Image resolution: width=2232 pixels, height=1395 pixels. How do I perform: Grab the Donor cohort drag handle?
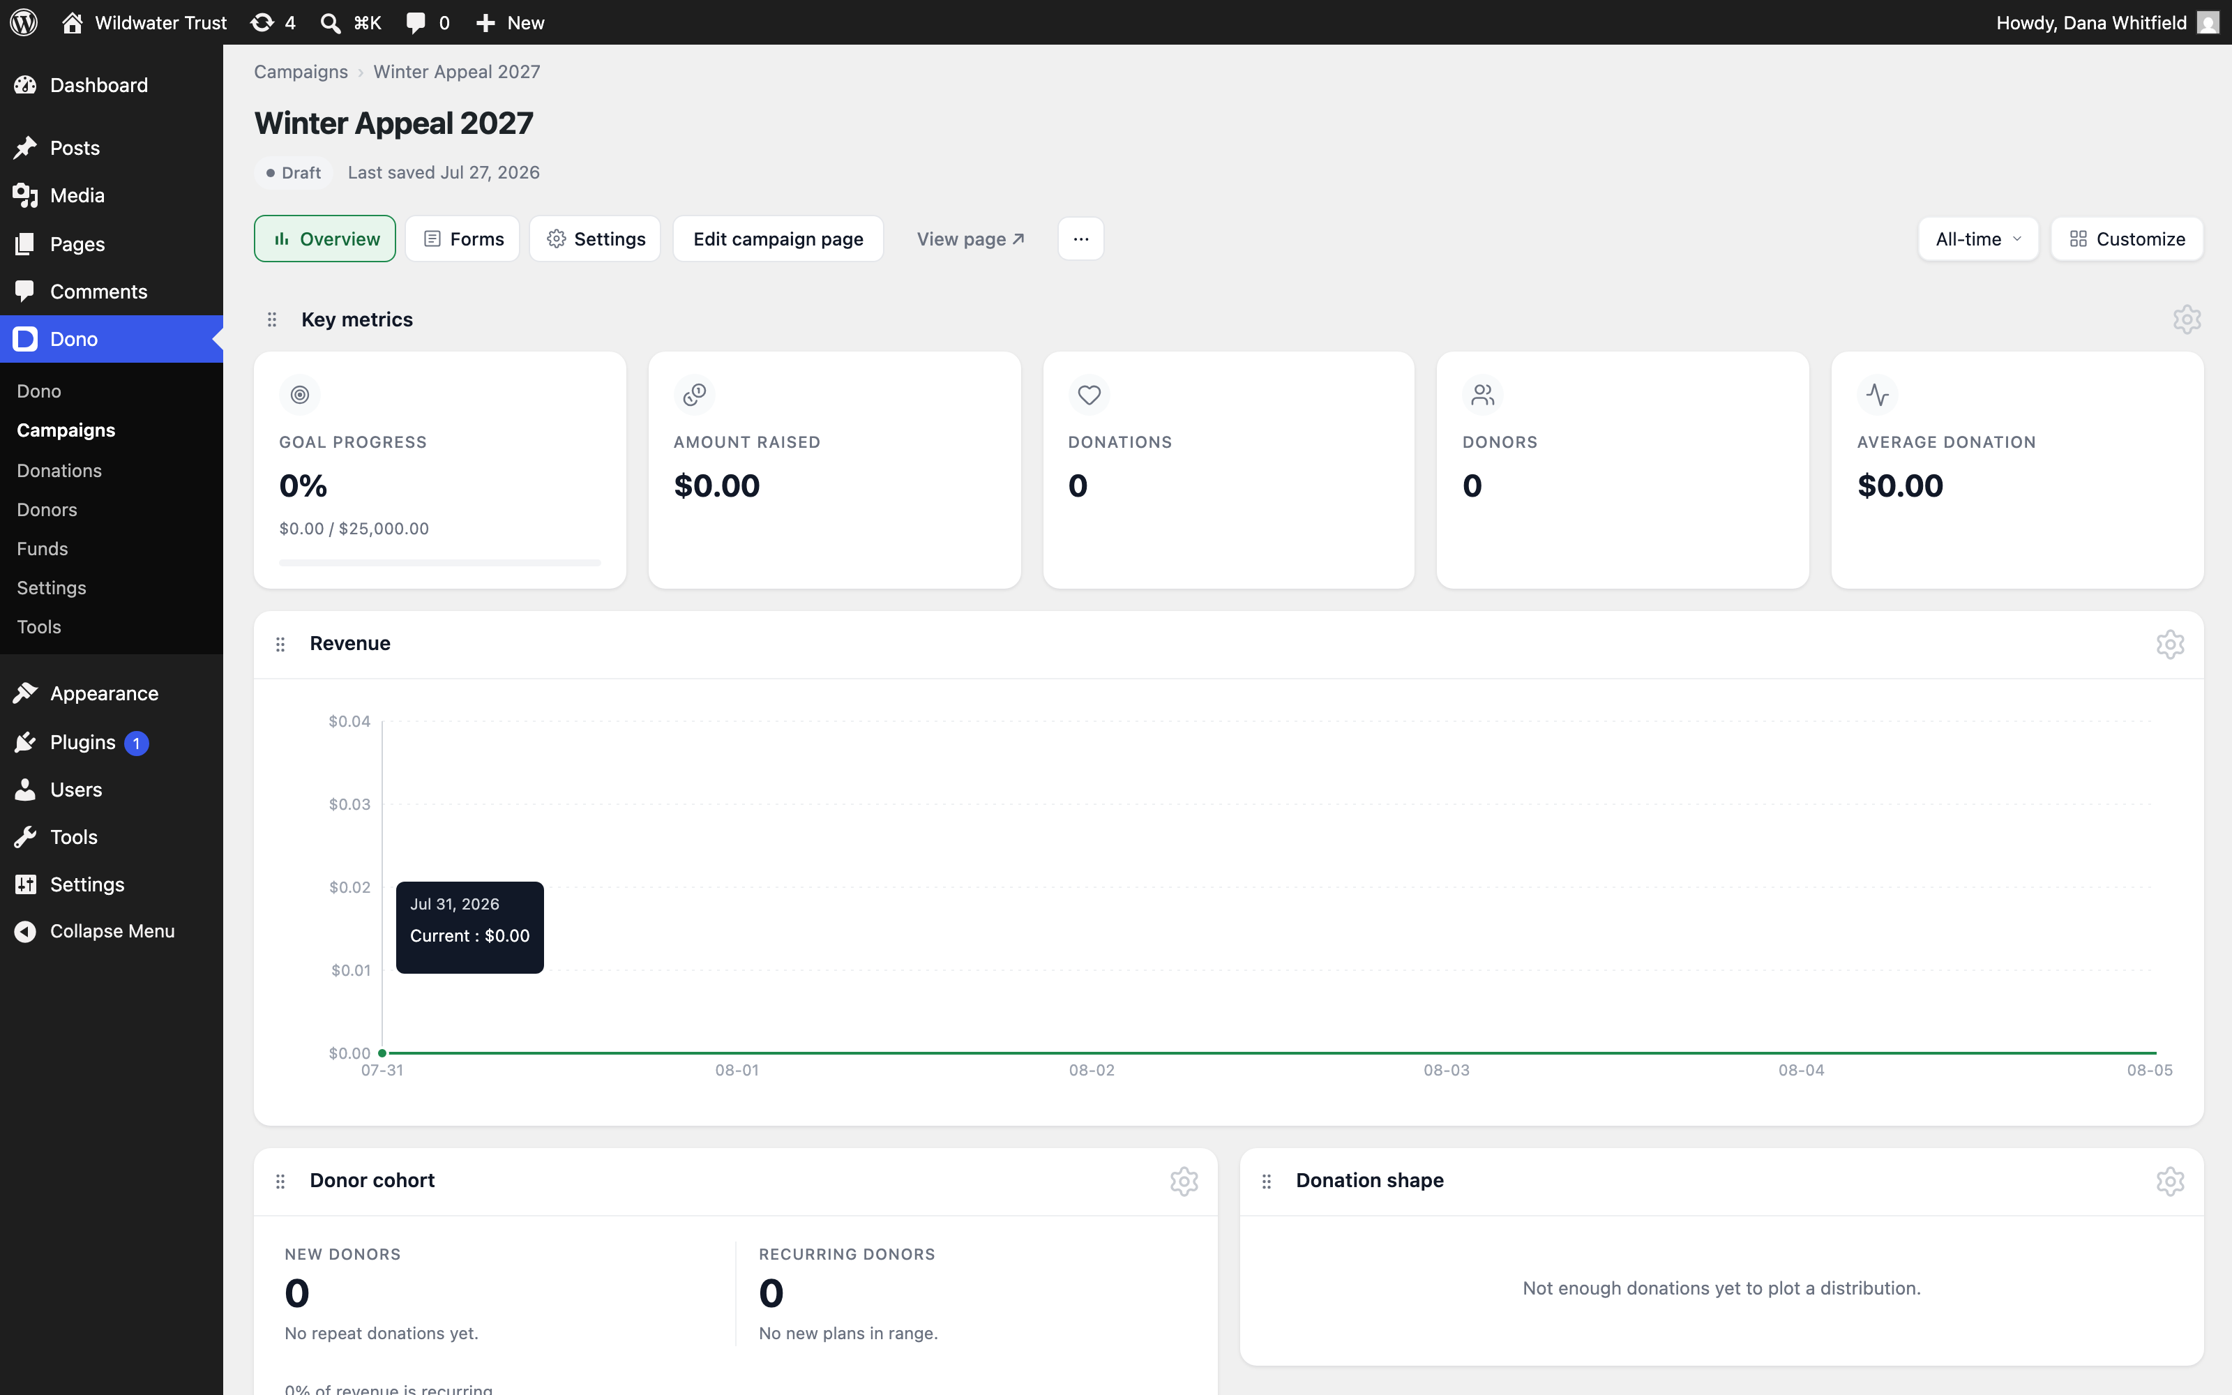click(x=280, y=1181)
